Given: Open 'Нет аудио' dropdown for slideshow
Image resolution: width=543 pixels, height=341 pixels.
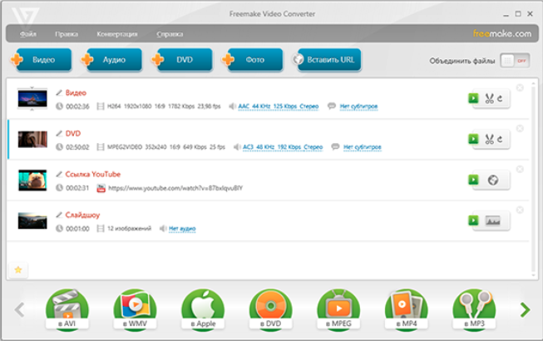Looking at the screenshot, I should click(184, 228).
